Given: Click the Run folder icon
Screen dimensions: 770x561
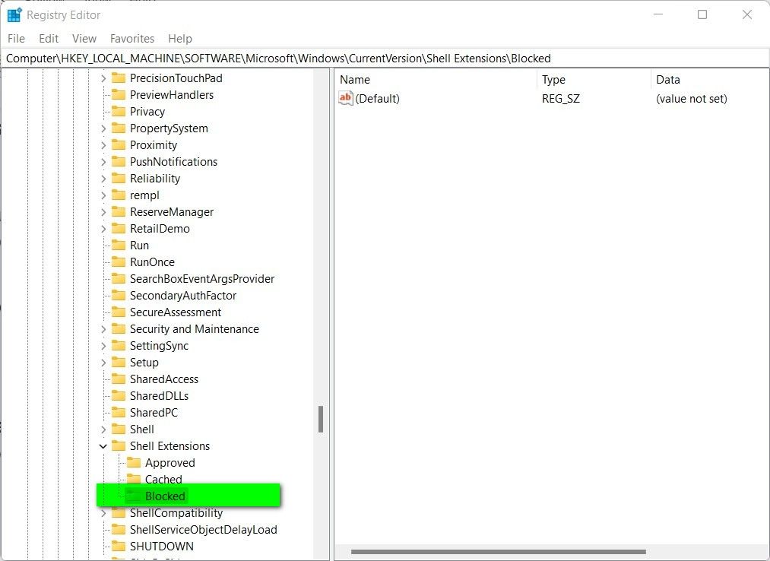Looking at the screenshot, I should (x=119, y=245).
